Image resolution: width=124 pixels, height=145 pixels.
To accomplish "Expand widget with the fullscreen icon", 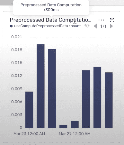I will [112, 20].
